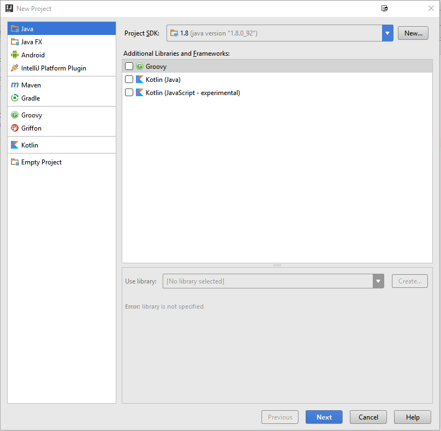The image size is (441, 431).
Task: Select the Java FX project type icon
Action: (x=15, y=42)
